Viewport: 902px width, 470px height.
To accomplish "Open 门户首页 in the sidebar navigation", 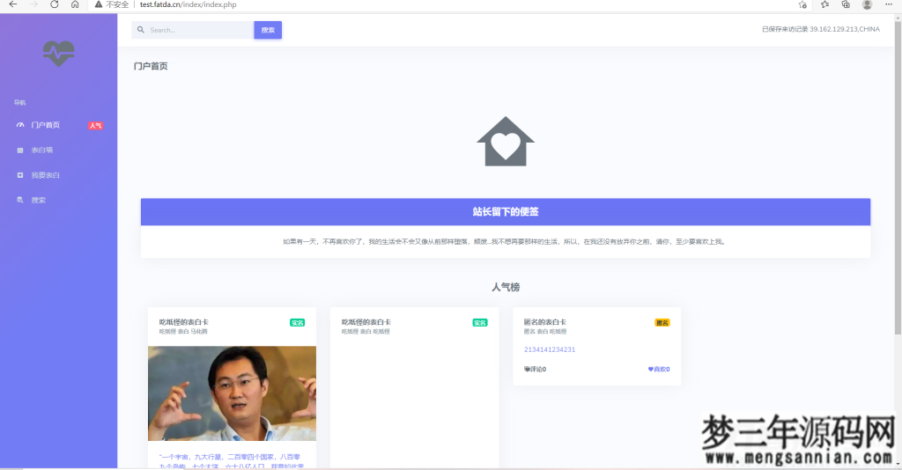I will pyautogui.click(x=46, y=125).
